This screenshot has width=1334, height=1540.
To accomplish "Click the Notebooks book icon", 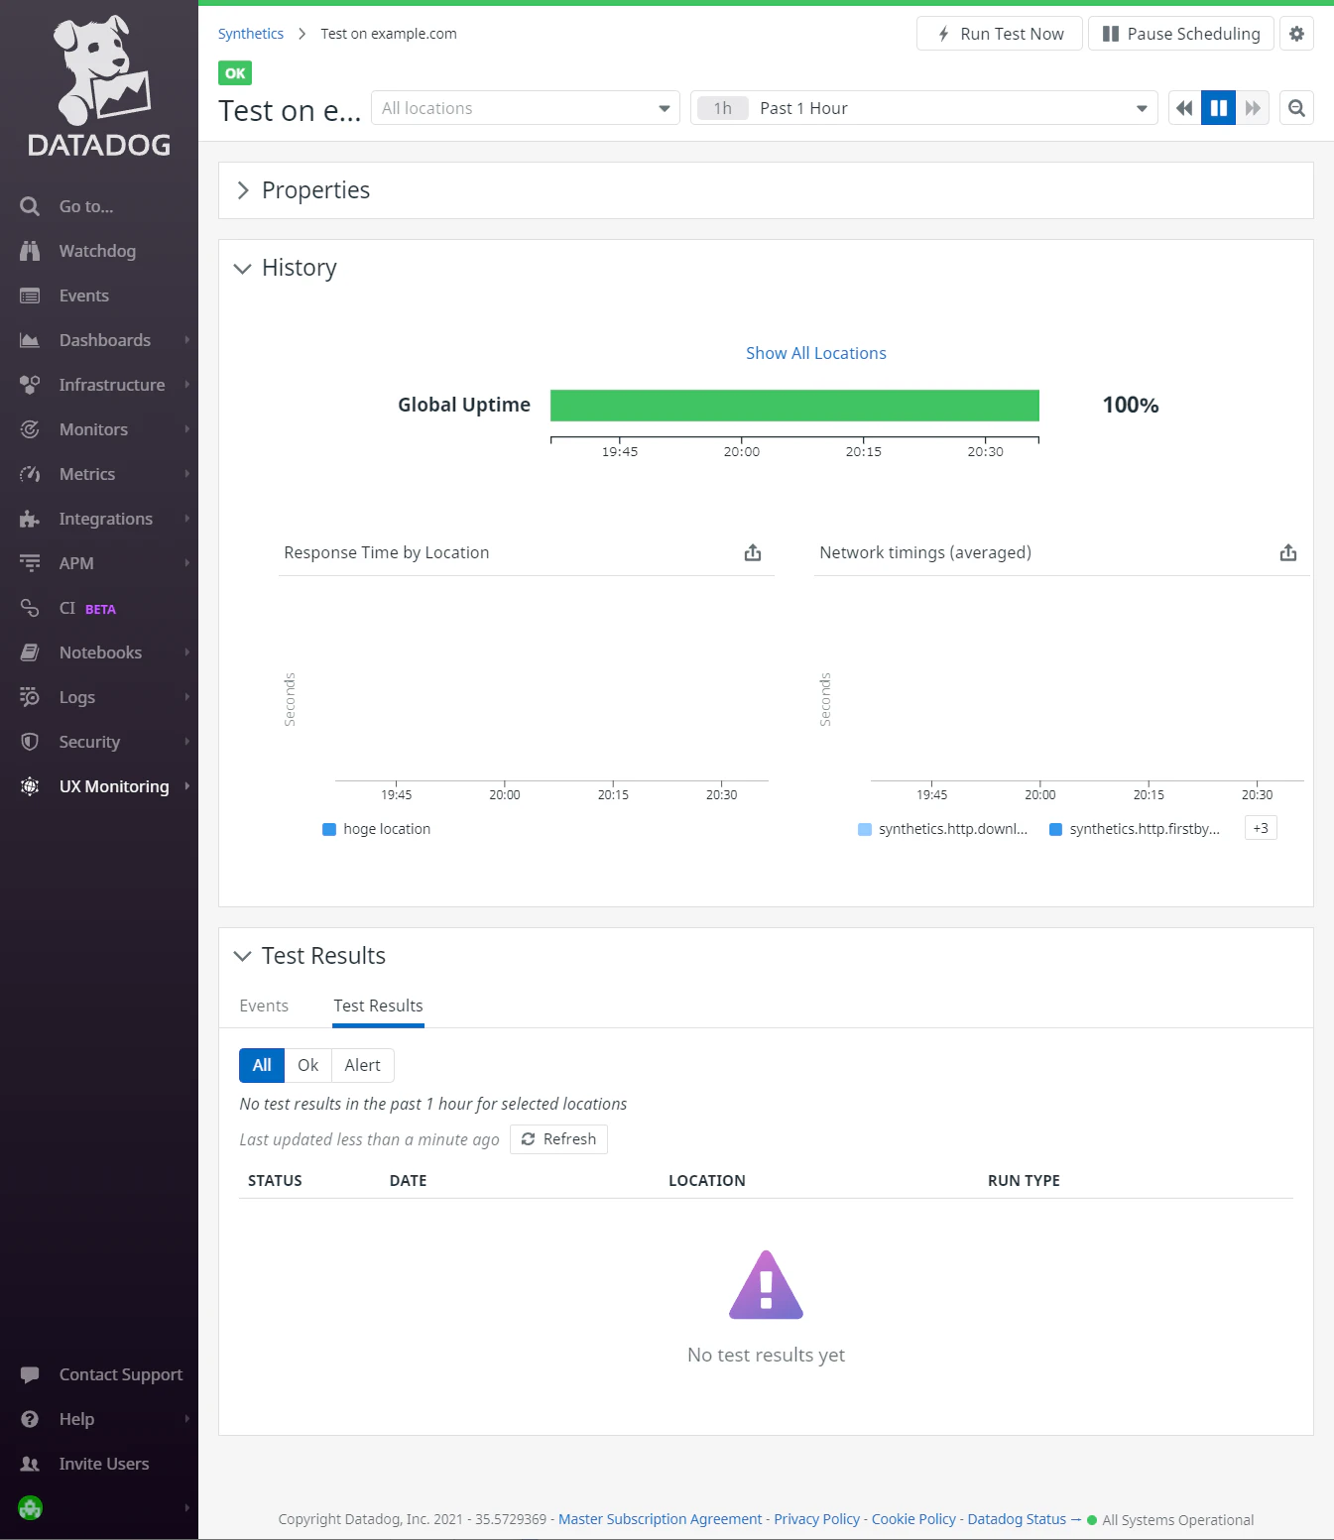I will tap(30, 652).
